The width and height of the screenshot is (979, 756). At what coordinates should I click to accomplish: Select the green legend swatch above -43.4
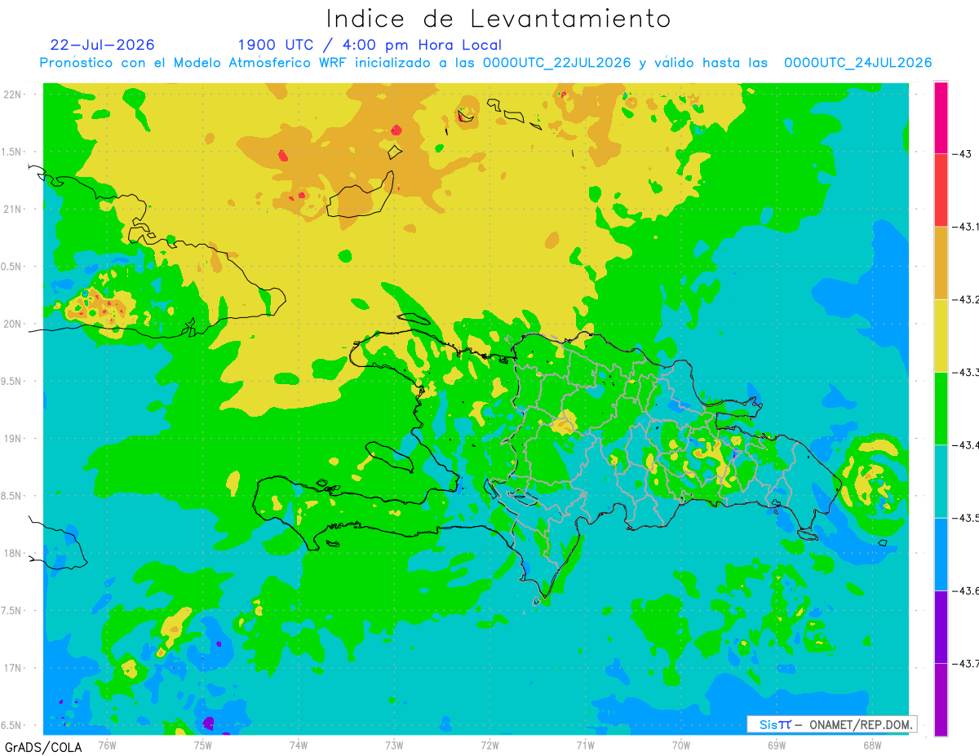coord(941,408)
